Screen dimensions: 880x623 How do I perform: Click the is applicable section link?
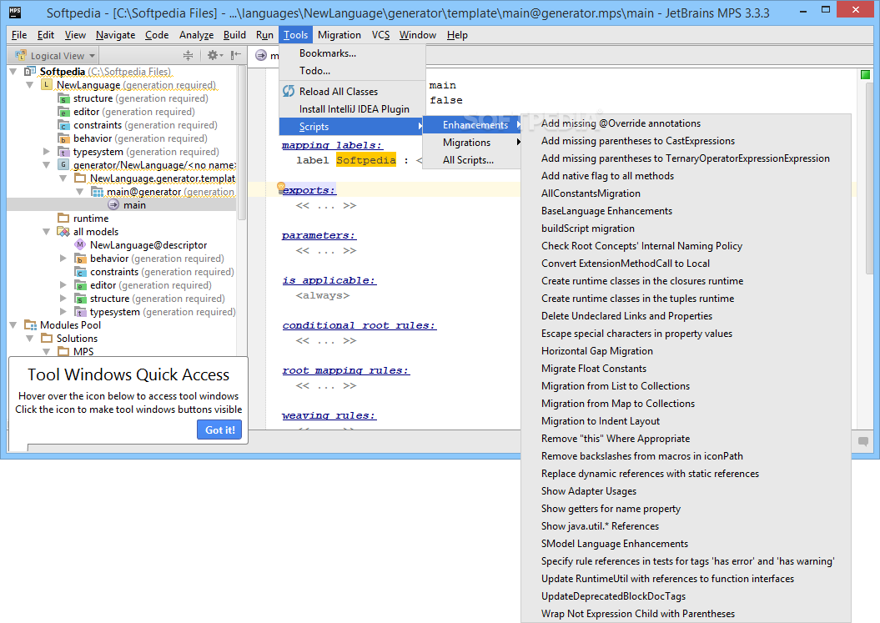tap(329, 280)
